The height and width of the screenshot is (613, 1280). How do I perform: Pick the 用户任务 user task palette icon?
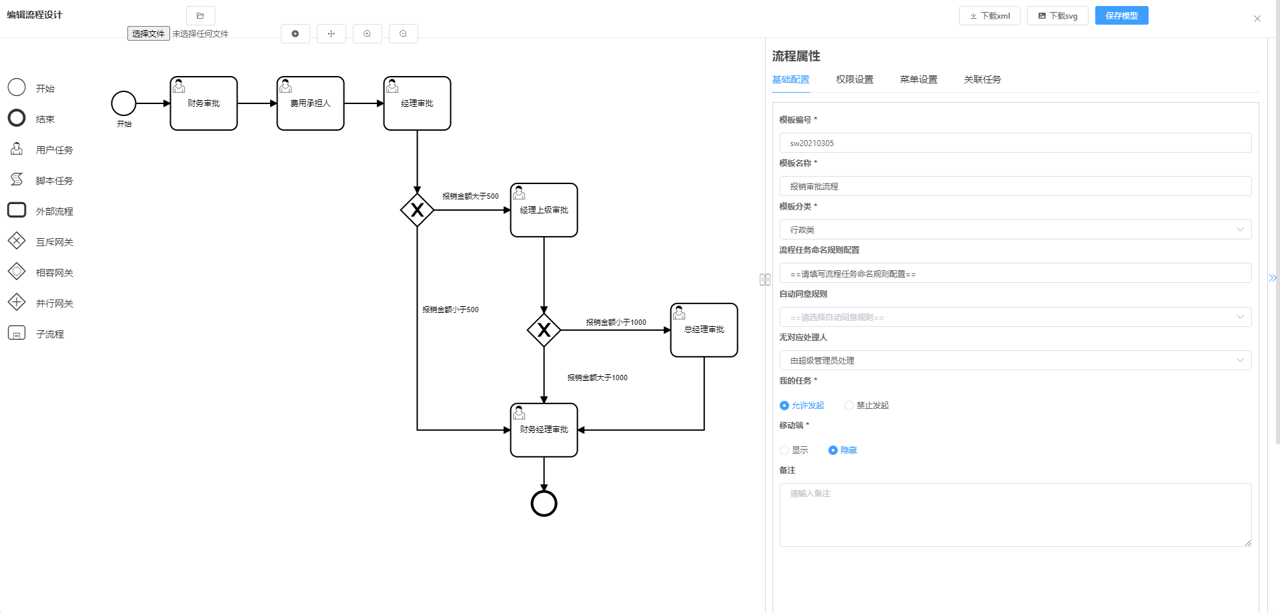[x=17, y=149]
